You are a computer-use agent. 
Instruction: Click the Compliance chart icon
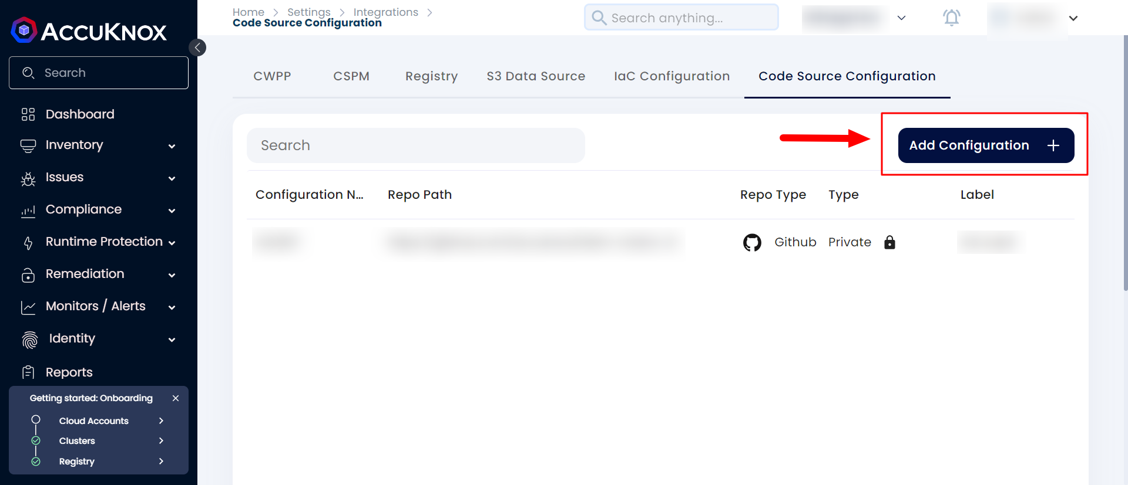(28, 211)
